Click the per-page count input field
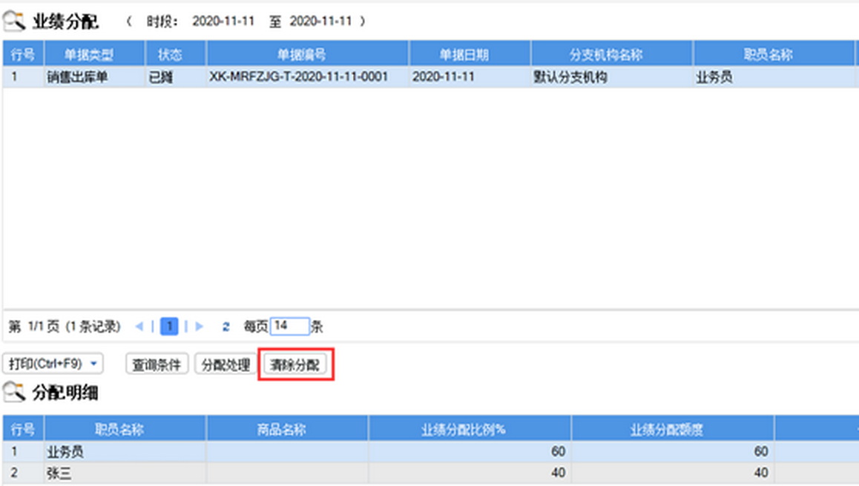859x486 pixels. (290, 327)
